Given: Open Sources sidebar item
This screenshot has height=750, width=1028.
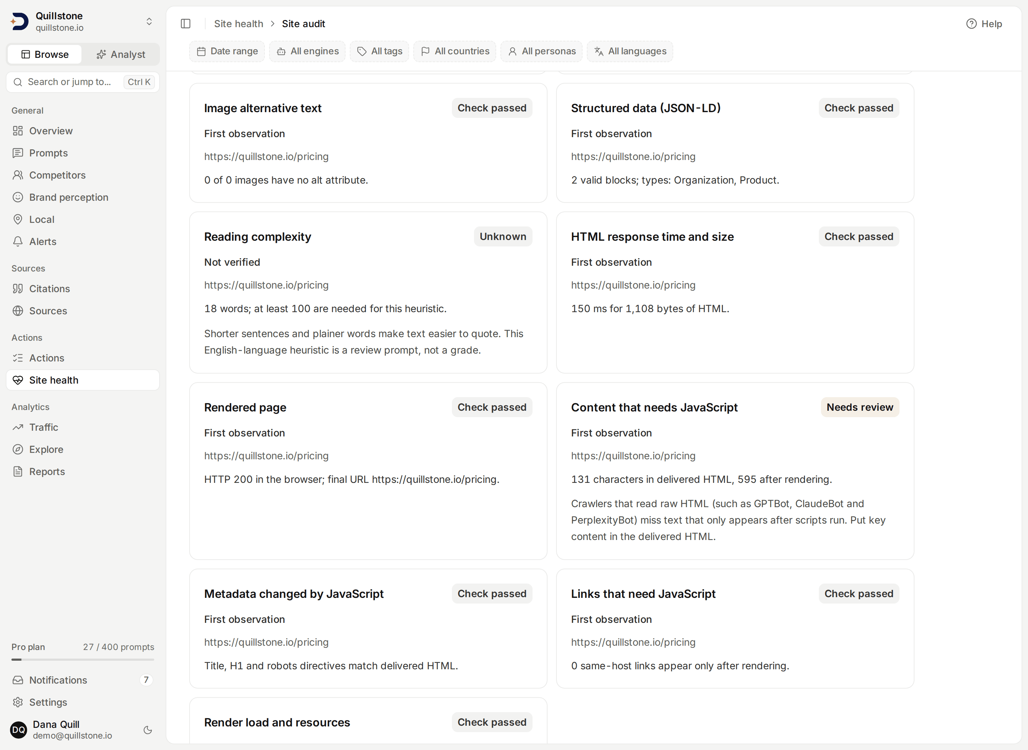Looking at the screenshot, I should coord(83,311).
